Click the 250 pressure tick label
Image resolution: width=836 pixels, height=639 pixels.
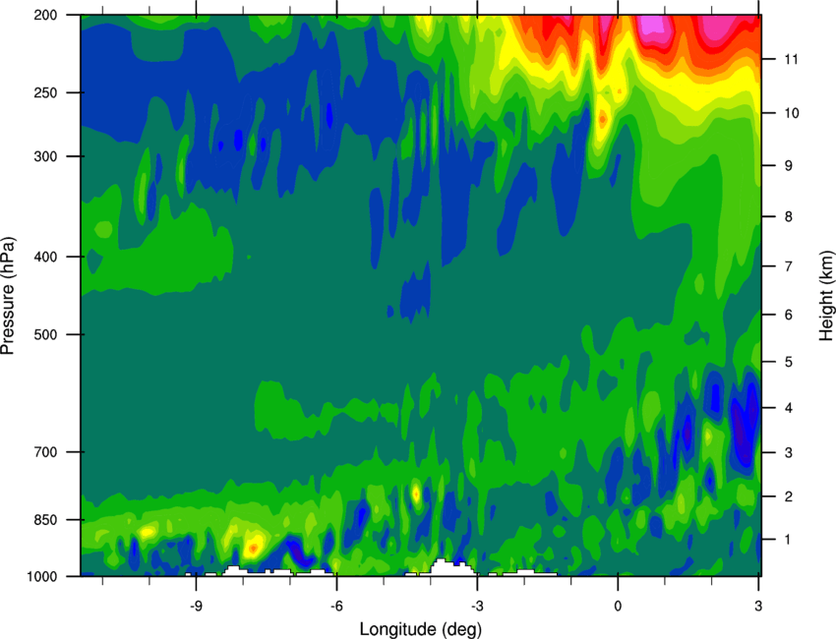click(45, 92)
